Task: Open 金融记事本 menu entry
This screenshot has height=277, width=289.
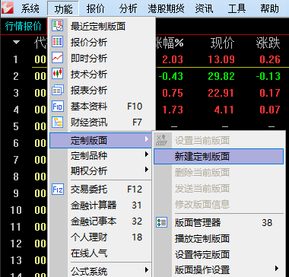Action: pyautogui.click(x=101, y=221)
